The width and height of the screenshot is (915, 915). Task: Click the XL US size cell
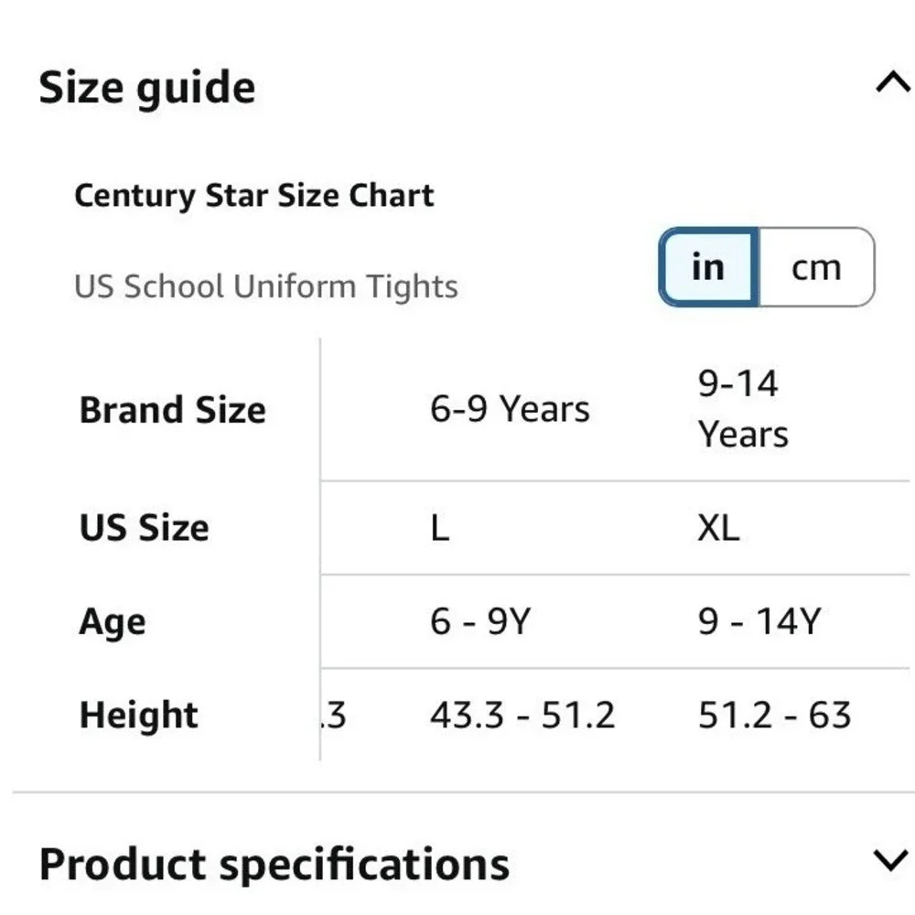pos(718,528)
